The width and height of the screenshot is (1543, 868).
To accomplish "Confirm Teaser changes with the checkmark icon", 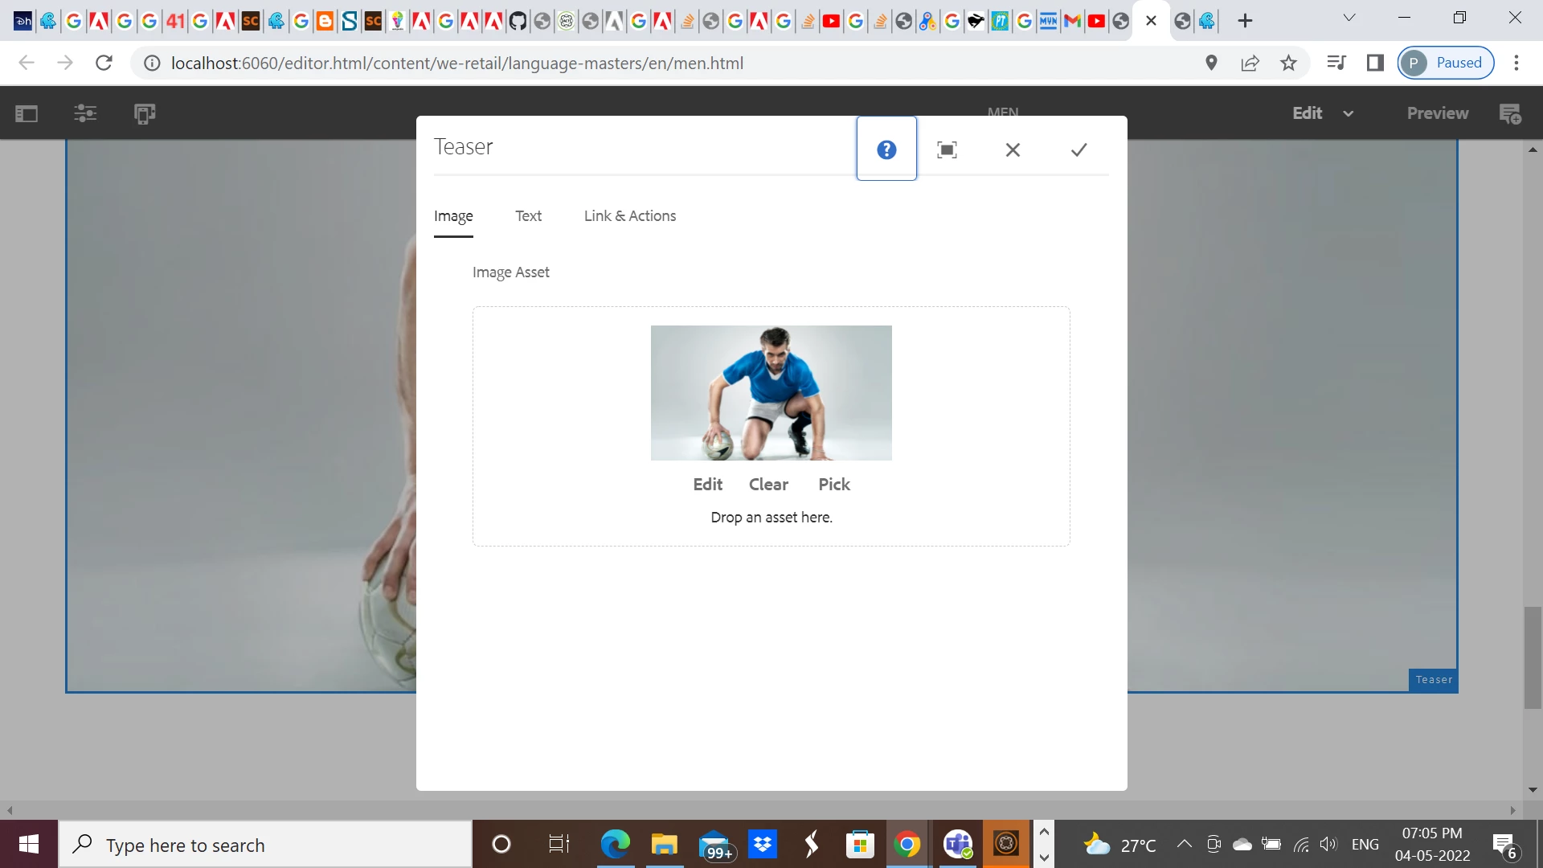I will pyautogui.click(x=1078, y=149).
